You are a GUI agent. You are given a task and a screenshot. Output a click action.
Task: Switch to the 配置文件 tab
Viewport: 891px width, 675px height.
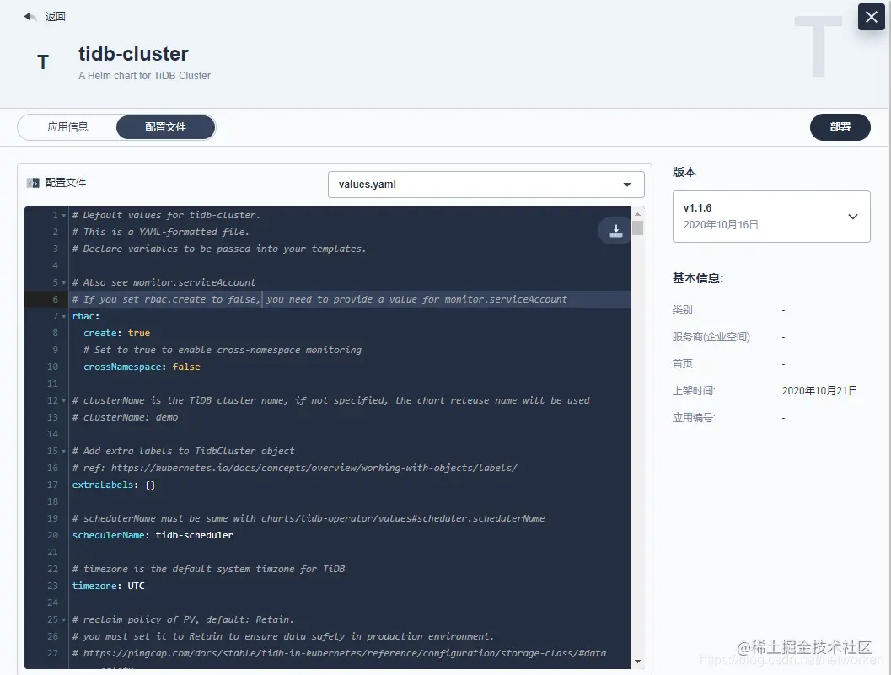click(165, 126)
